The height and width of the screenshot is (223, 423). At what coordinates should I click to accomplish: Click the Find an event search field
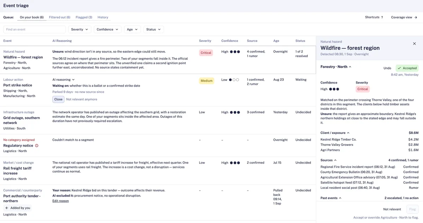35,30
